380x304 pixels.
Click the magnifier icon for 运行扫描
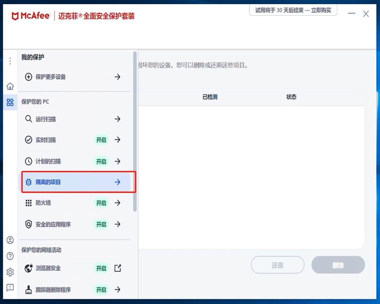pos(29,119)
